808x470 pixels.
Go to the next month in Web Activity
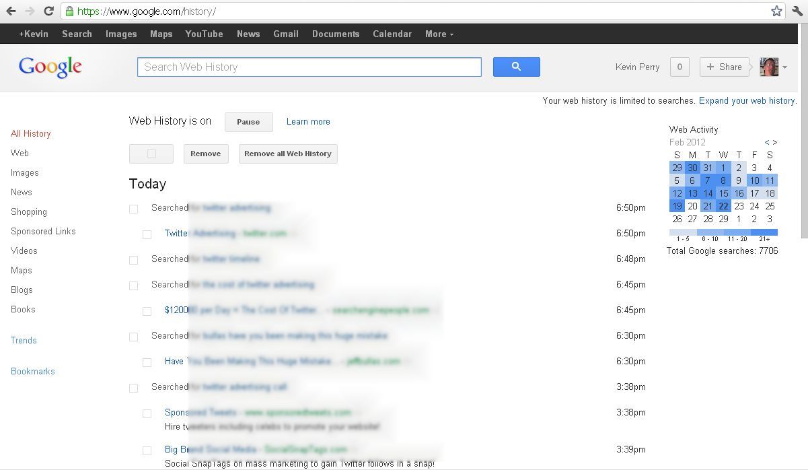pyautogui.click(x=775, y=142)
